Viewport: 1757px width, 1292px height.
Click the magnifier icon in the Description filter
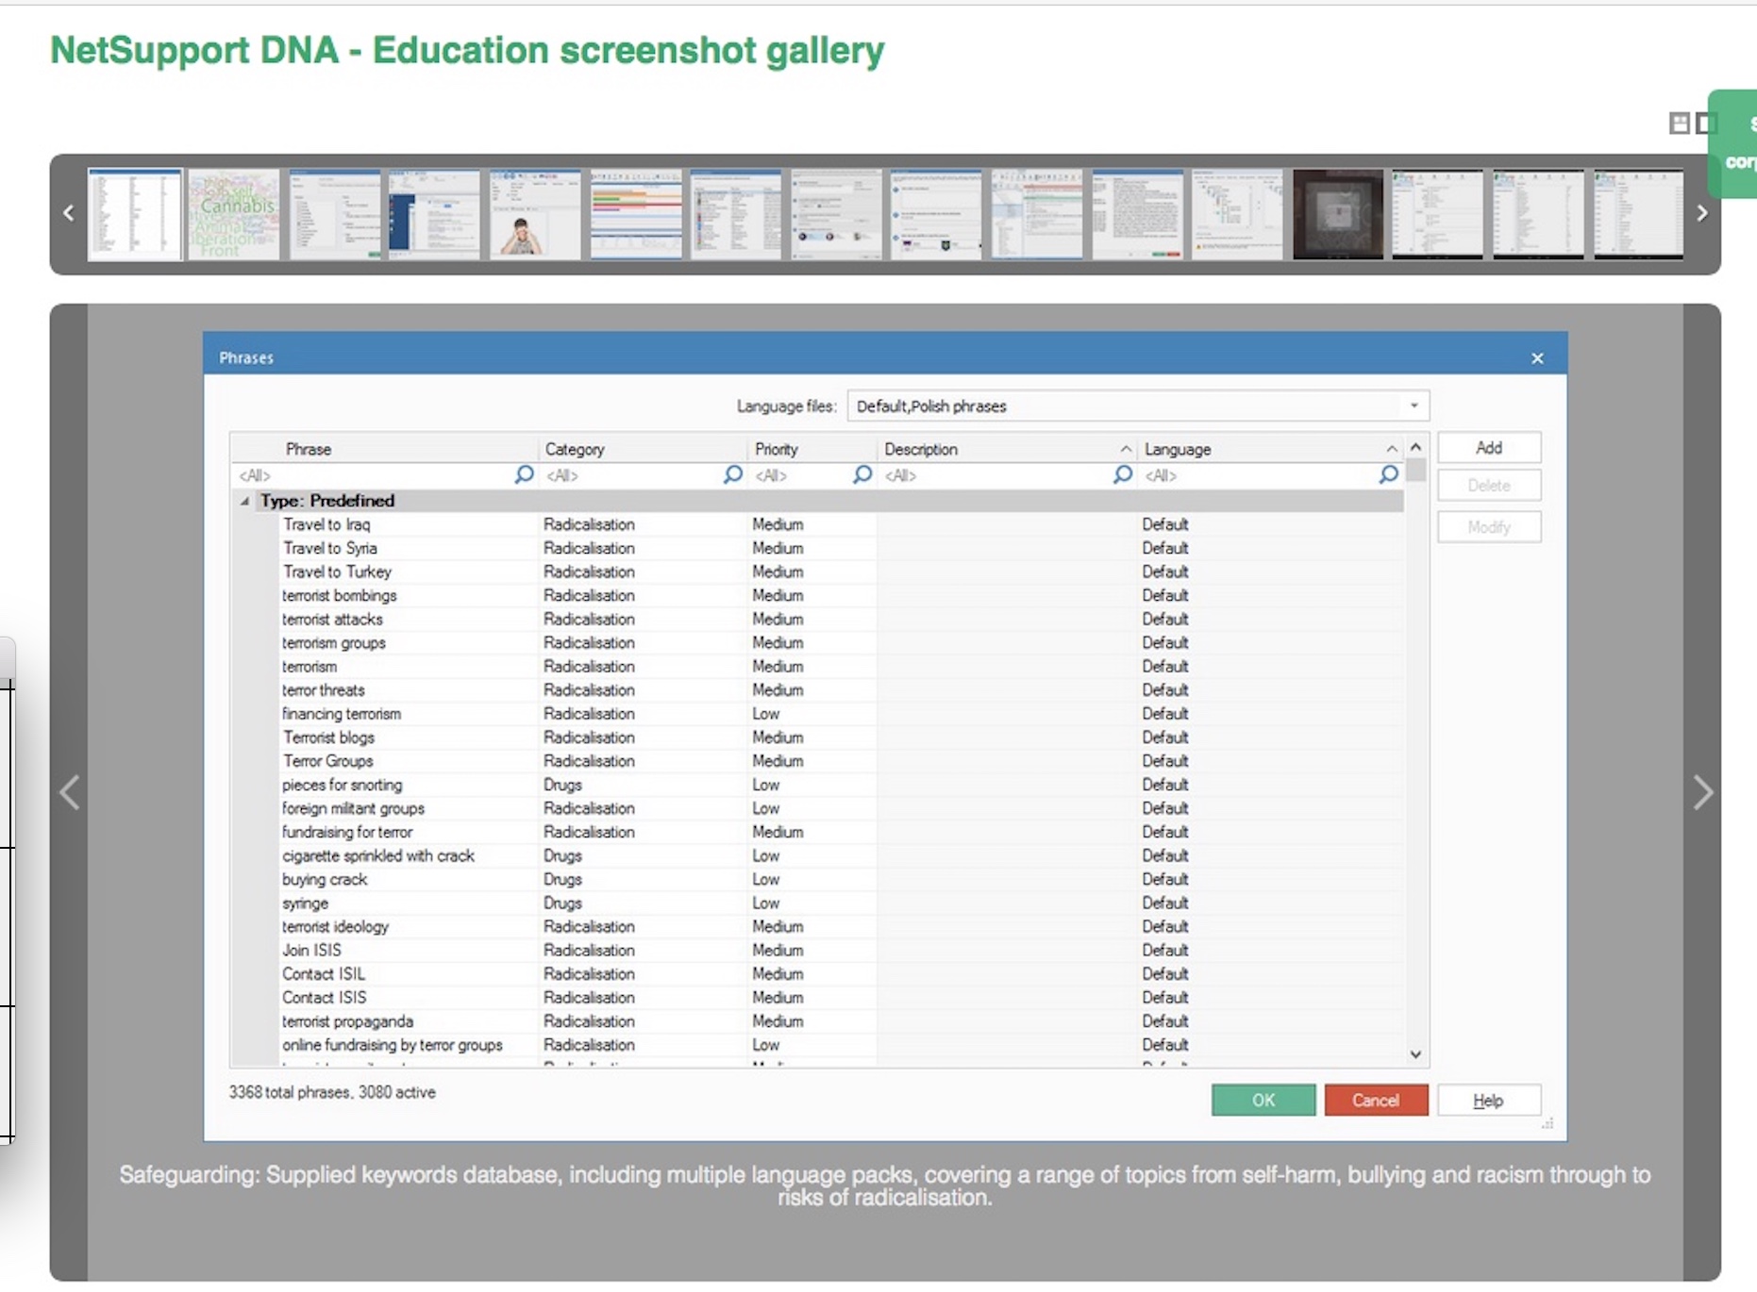coord(1122,474)
